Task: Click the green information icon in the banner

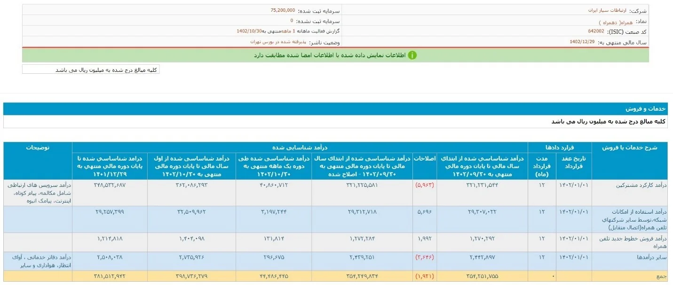Action: tap(412, 55)
